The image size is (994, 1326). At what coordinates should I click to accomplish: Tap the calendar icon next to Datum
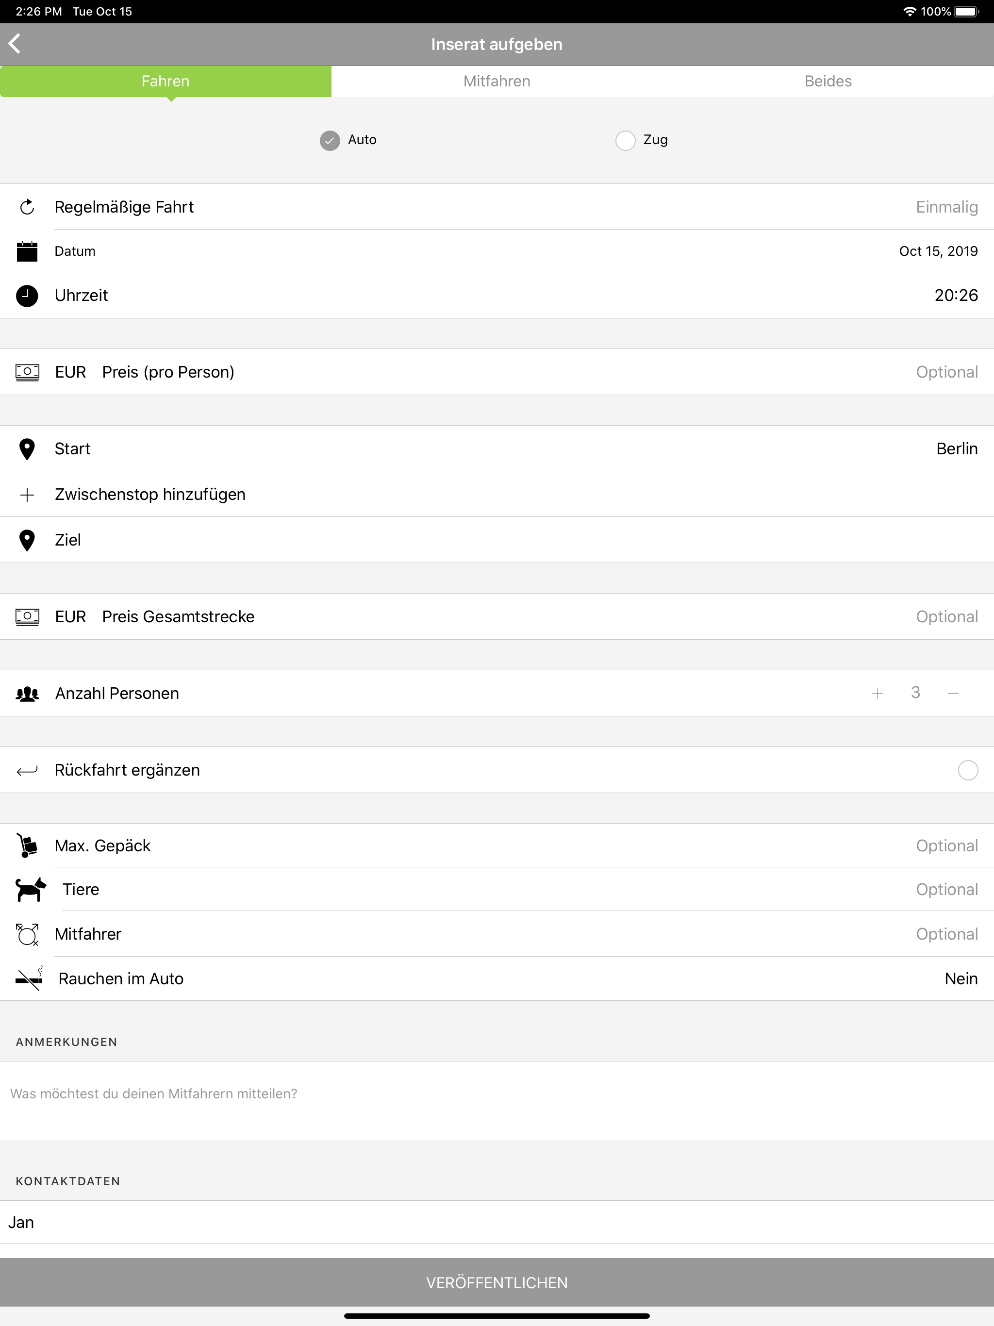(x=27, y=252)
